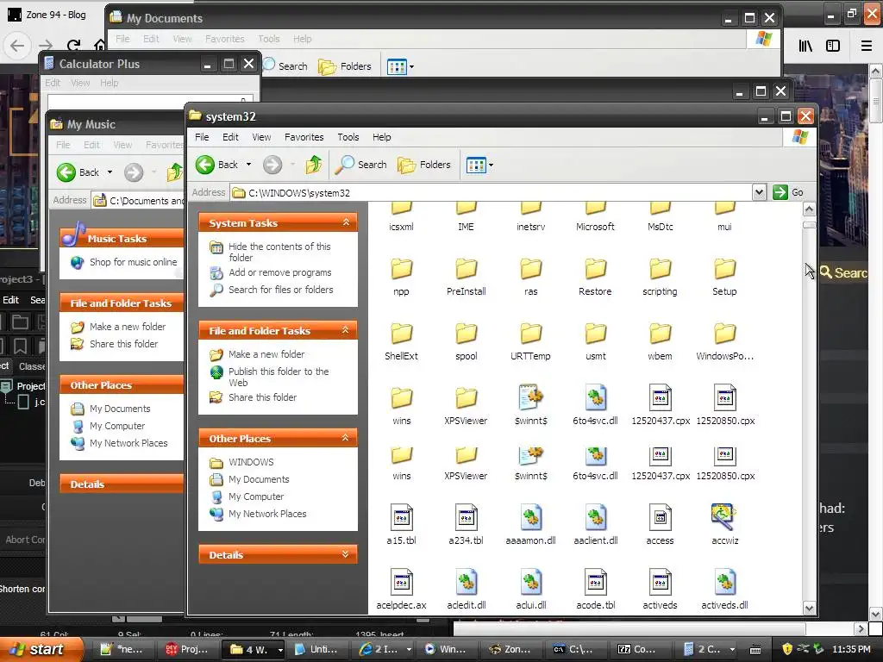Collapse the System Tasks panel
Screen dimensions: 883x662
(346, 223)
